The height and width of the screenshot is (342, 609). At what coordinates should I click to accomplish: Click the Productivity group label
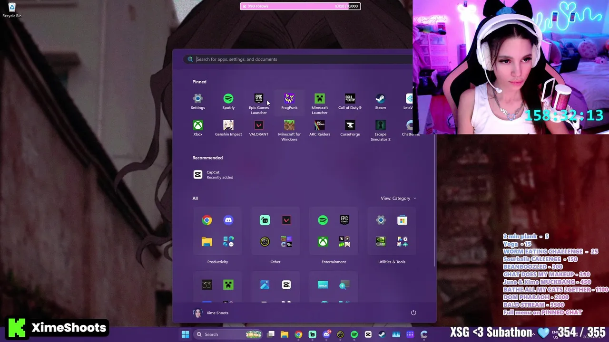[x=217, y=262]
